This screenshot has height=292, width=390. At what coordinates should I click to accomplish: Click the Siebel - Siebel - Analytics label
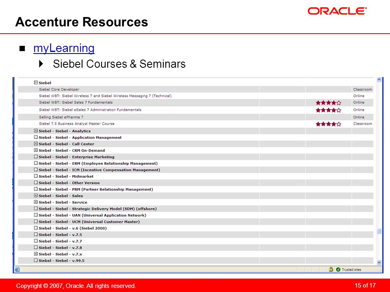point(65,131)
